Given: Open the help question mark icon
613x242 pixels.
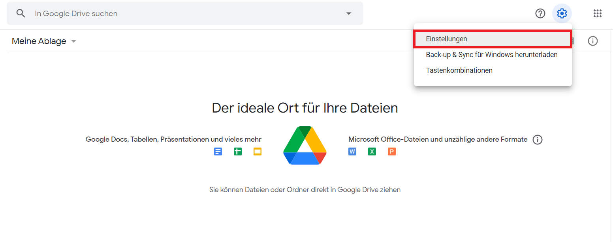Looking at the screenshot, I should coord(540,13).
